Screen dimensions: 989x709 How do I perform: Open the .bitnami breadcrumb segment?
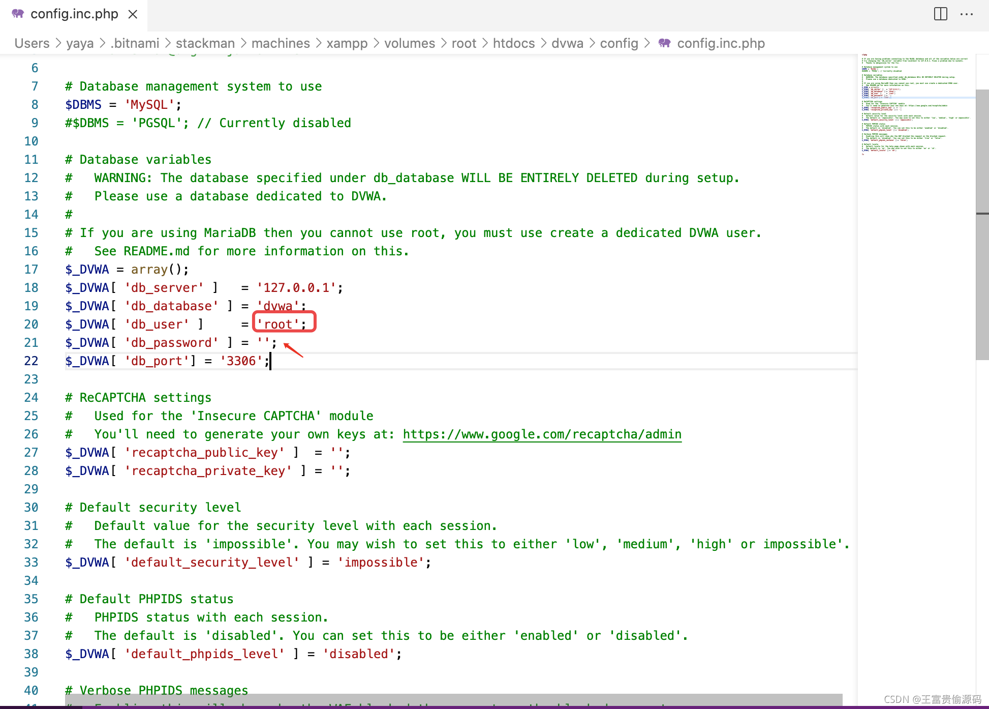pyautogui.click(x=135, y=43)
